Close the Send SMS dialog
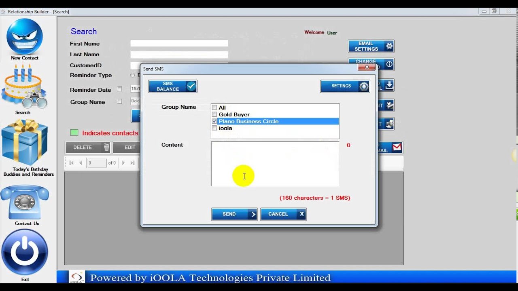The width and height of the screenshot is (518, 291). [367, 67]
